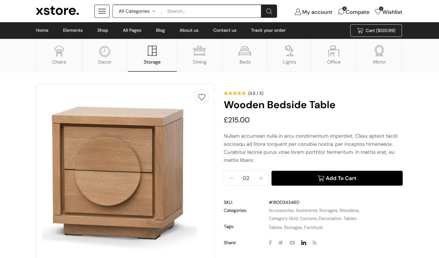The height and width of the screenshot is (258, 439).
Task: Expand the All Categories dropdown
Action: click(x=137, y=11)
